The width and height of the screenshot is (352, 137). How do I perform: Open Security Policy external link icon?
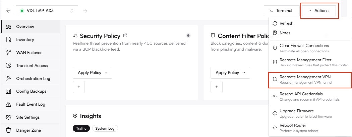(125, 36)
